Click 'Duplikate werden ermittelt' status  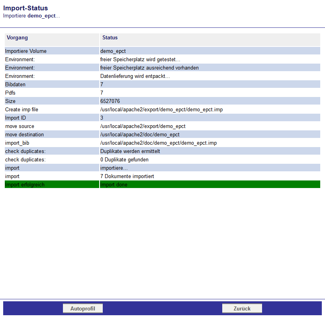pos(130,151)
